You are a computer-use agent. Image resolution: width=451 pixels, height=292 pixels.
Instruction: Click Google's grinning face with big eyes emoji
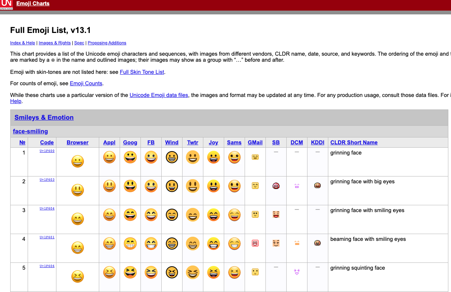pyautogui.click(x=130, y=186)
